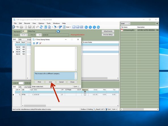This screenshot has height=126, width=168.
Task: Open the File menu
Action: (15, 23)
